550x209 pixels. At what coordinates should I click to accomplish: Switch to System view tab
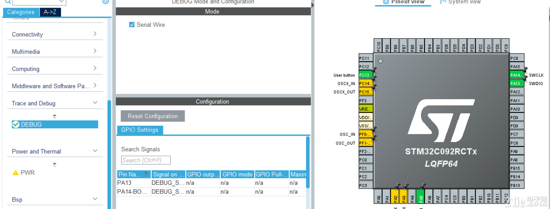pyautogui.click(x=460, y=2)
